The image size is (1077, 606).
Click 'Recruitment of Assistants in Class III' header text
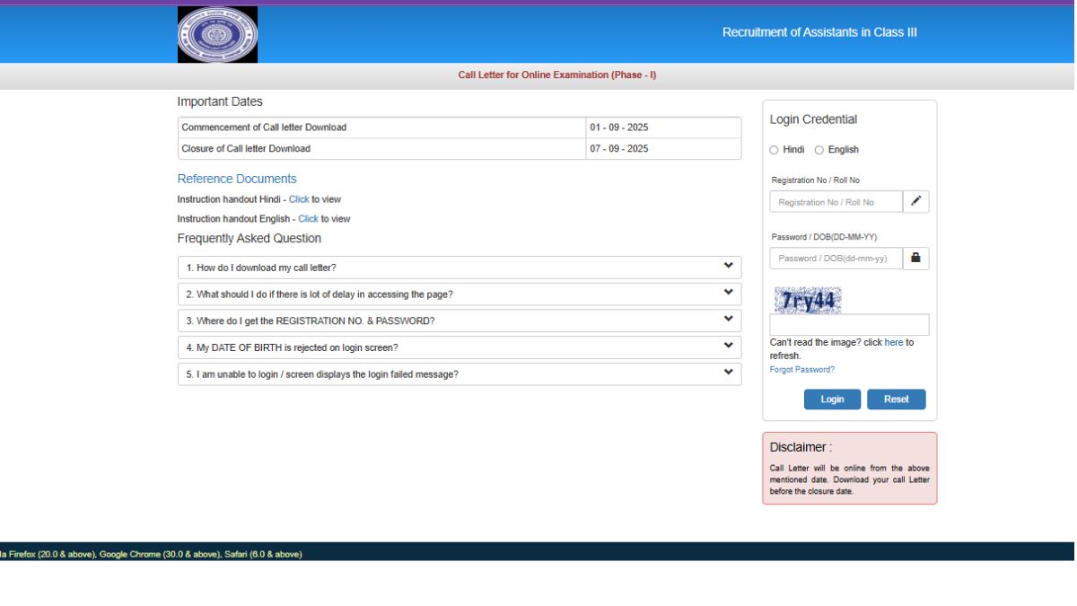(x=819, y=32)
